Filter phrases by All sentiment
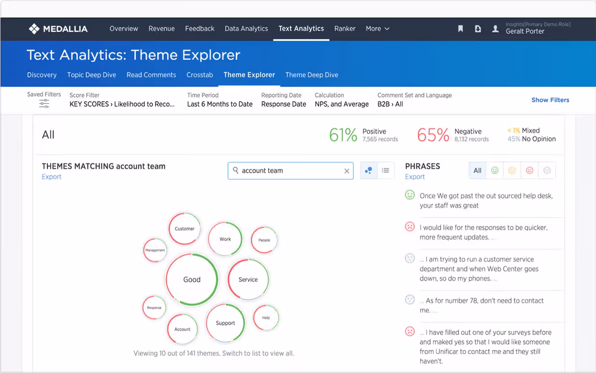596x373 pixels. [477, 170]
